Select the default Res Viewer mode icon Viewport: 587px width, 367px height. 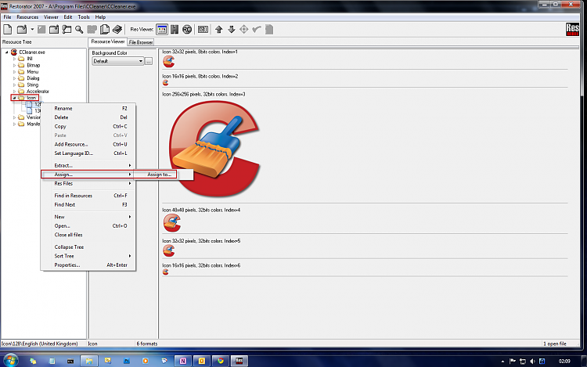162,29
